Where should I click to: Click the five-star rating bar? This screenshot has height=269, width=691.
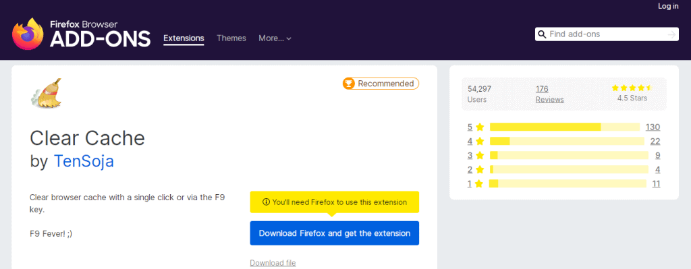tap(565, 127)
